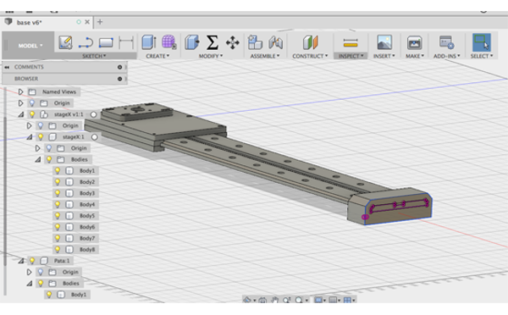
Task: Select the Extrude tool in Create
Action: (x=149, y=42)
